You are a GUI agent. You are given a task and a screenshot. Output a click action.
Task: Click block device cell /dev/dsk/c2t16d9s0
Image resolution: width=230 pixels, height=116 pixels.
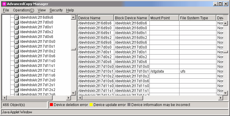132,28
